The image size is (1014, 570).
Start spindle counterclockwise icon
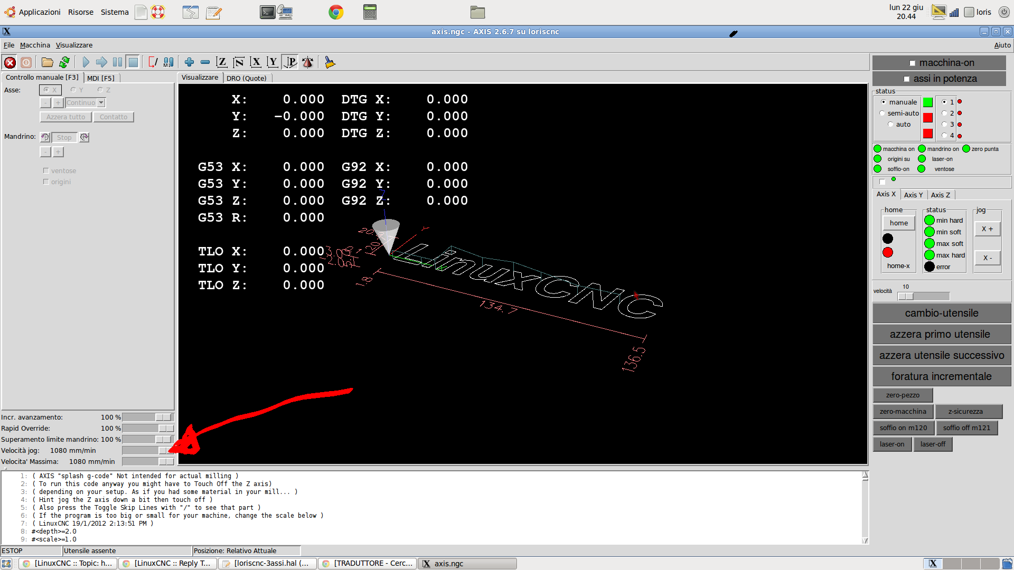click(45, 137)
